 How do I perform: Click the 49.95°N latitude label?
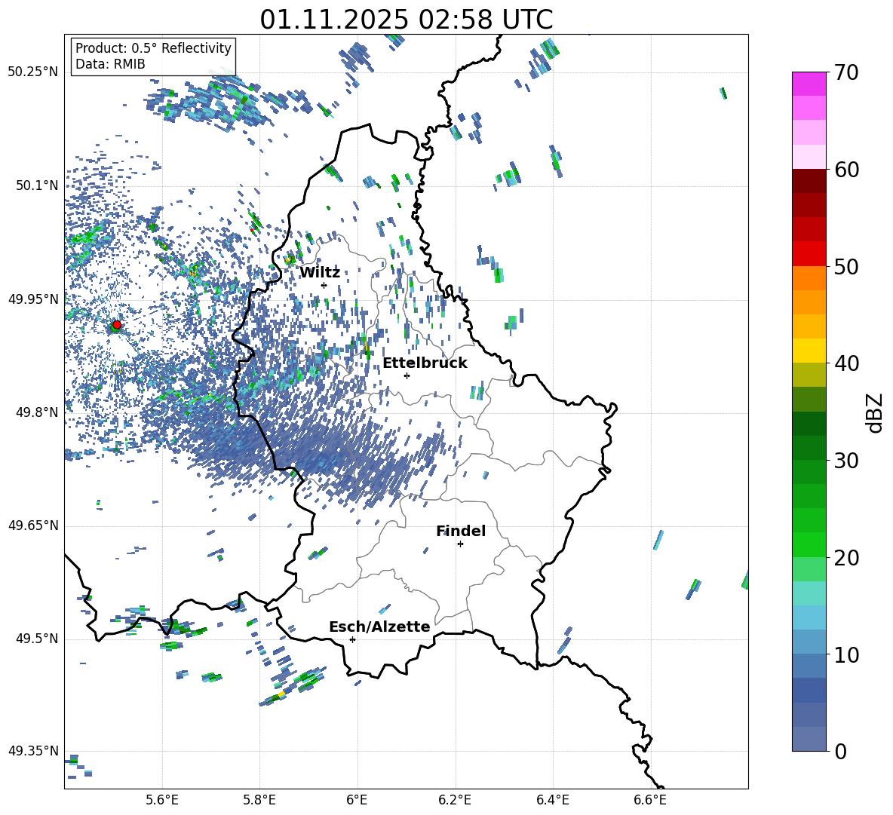click(x=33, y=299)
